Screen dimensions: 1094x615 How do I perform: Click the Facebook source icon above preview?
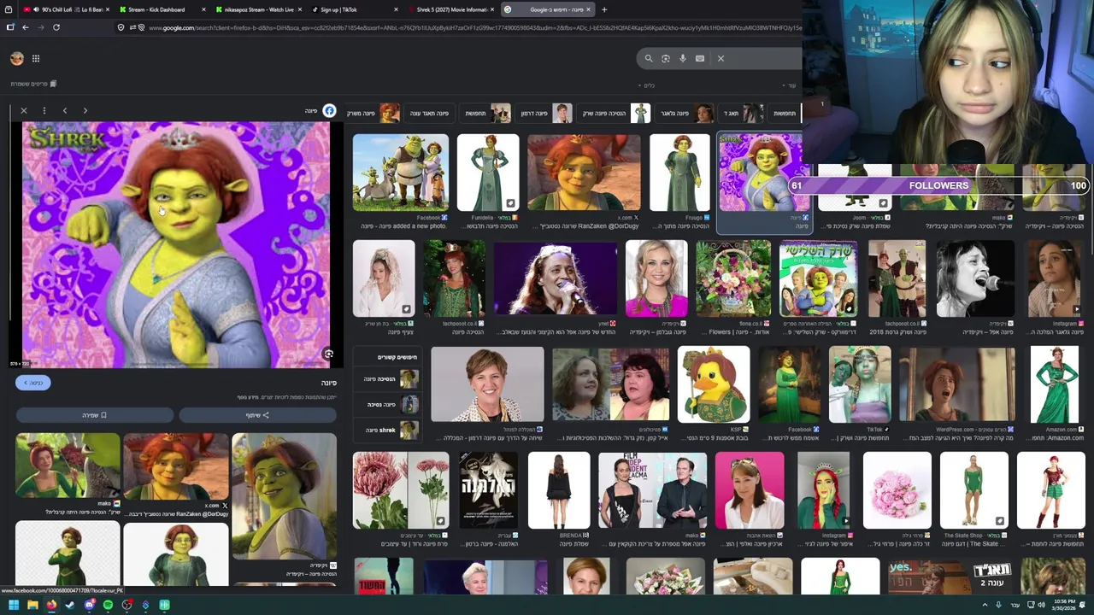329,111
